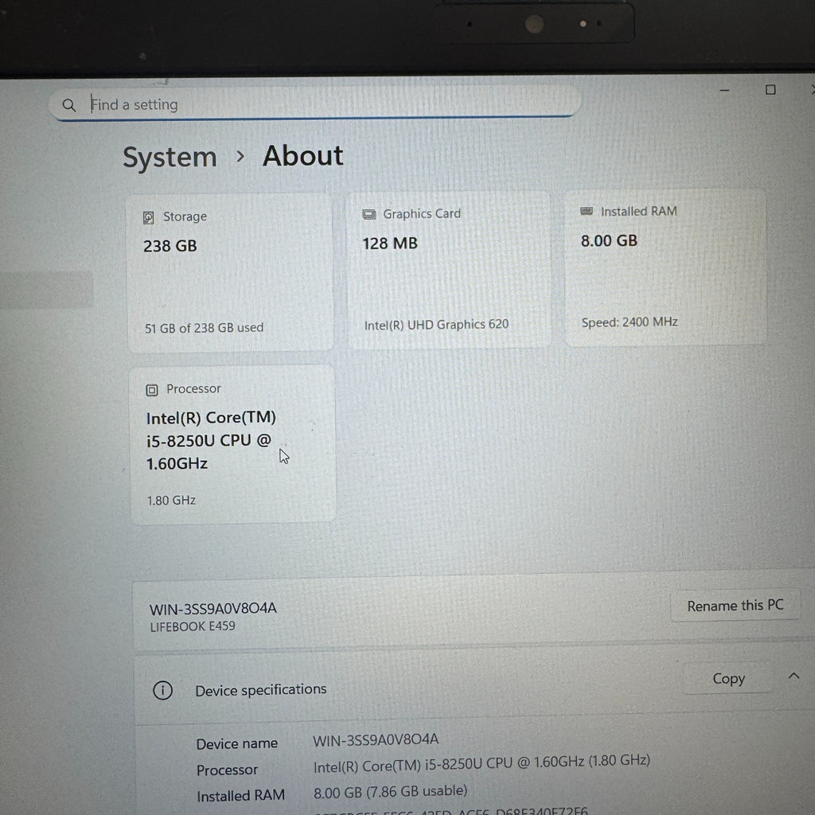Viewport: 815px width, 815px height.
Task: Click the About page heading
Action: point(303,156)
